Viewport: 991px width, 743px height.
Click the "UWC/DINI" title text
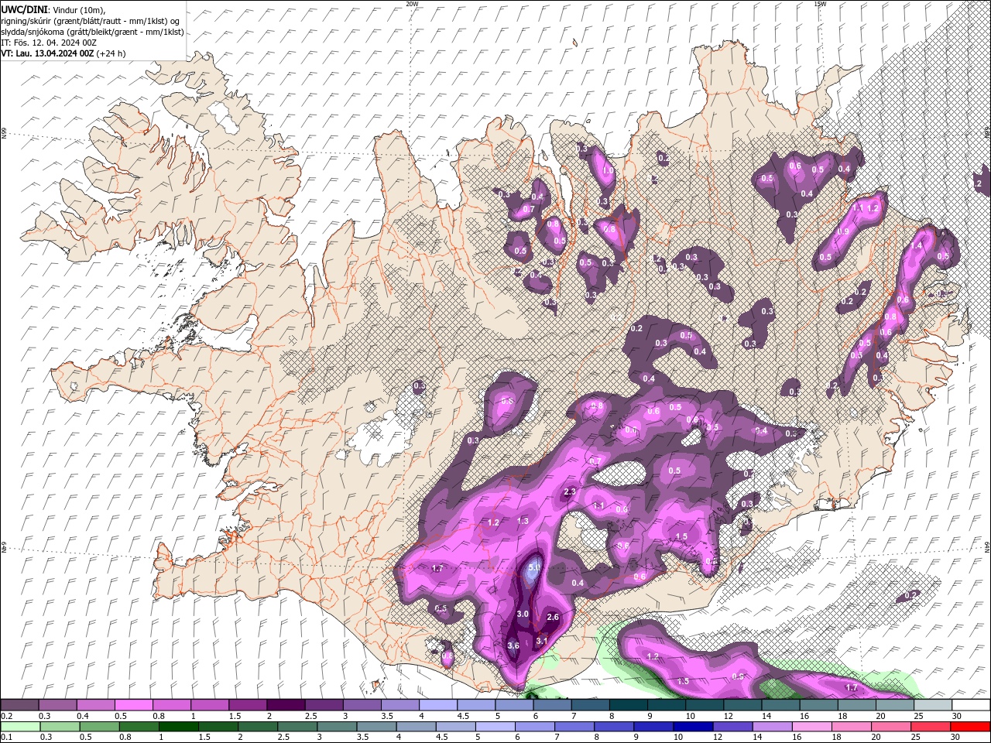click(24, 9)
